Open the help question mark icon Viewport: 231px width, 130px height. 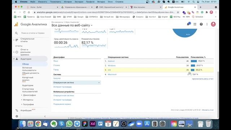pyautogui.click(x=201, y=24)
